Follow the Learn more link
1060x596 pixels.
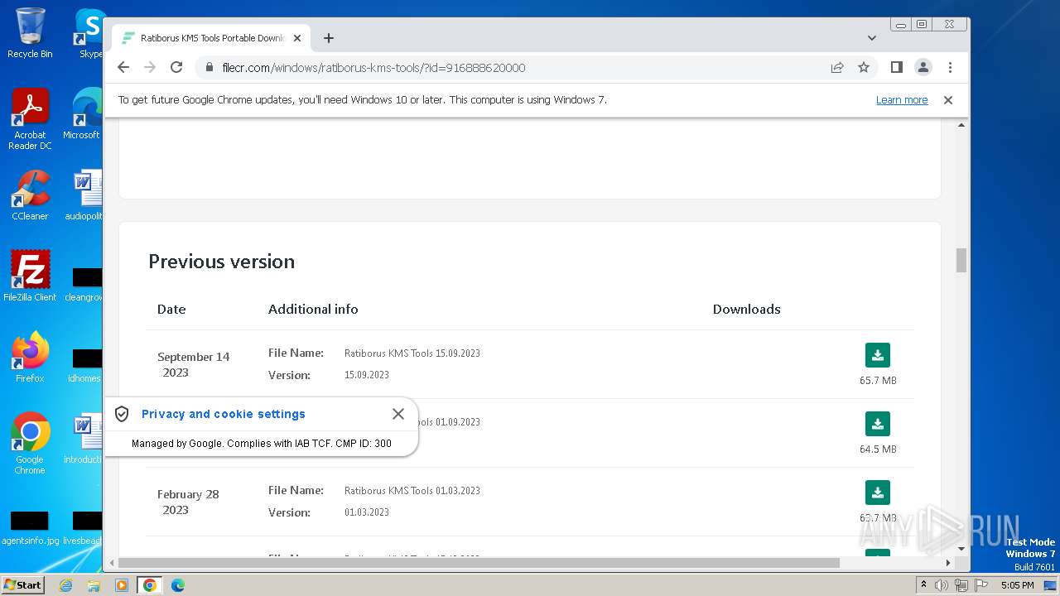coord(902,100)
